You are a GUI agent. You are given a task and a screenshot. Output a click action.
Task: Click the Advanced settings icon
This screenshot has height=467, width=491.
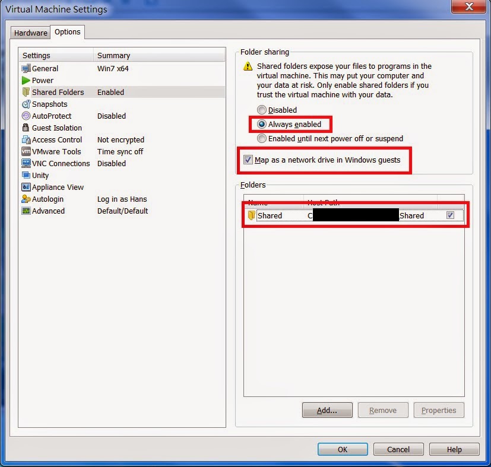click(x=26, y=211)
